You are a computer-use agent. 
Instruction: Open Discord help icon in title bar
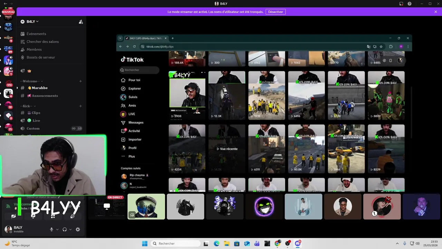410,4
